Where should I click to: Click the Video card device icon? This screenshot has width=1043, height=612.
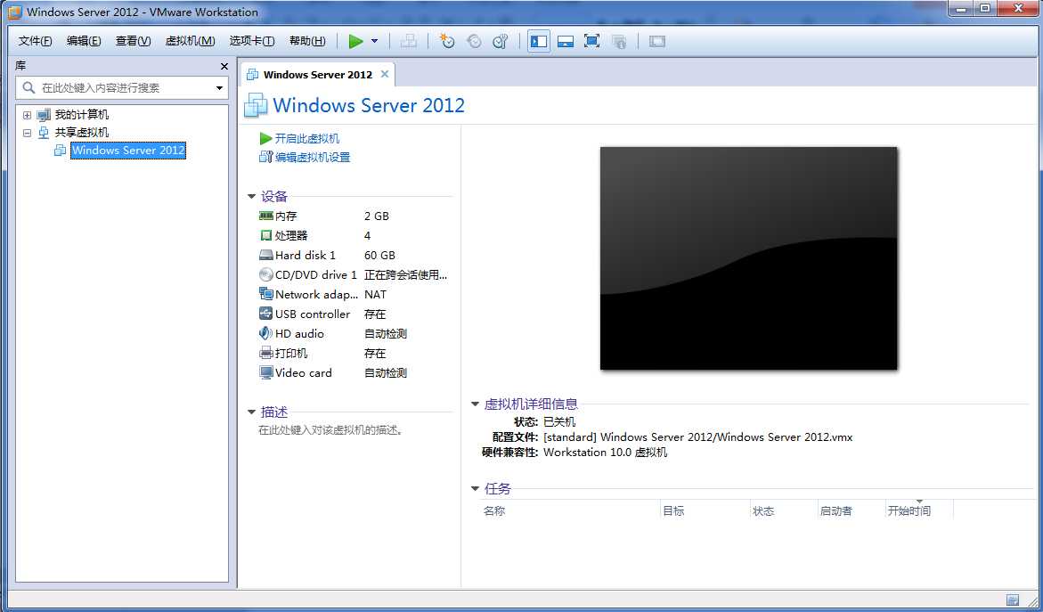pyautogui.click(x=266, y=372)
